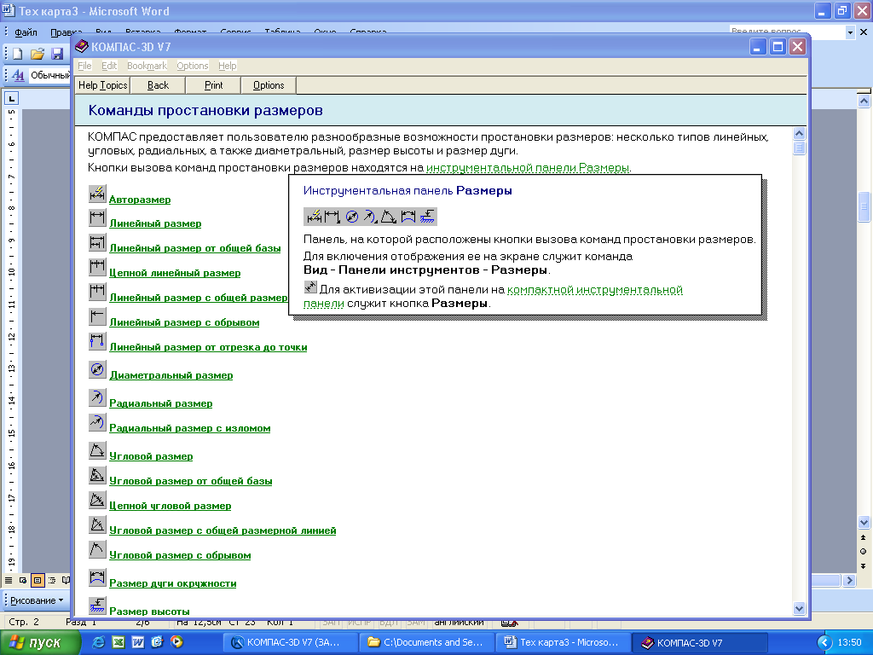873x655 pixels.
Task: Click Word quick launch icon on taskbar
Action: point(137,641)
